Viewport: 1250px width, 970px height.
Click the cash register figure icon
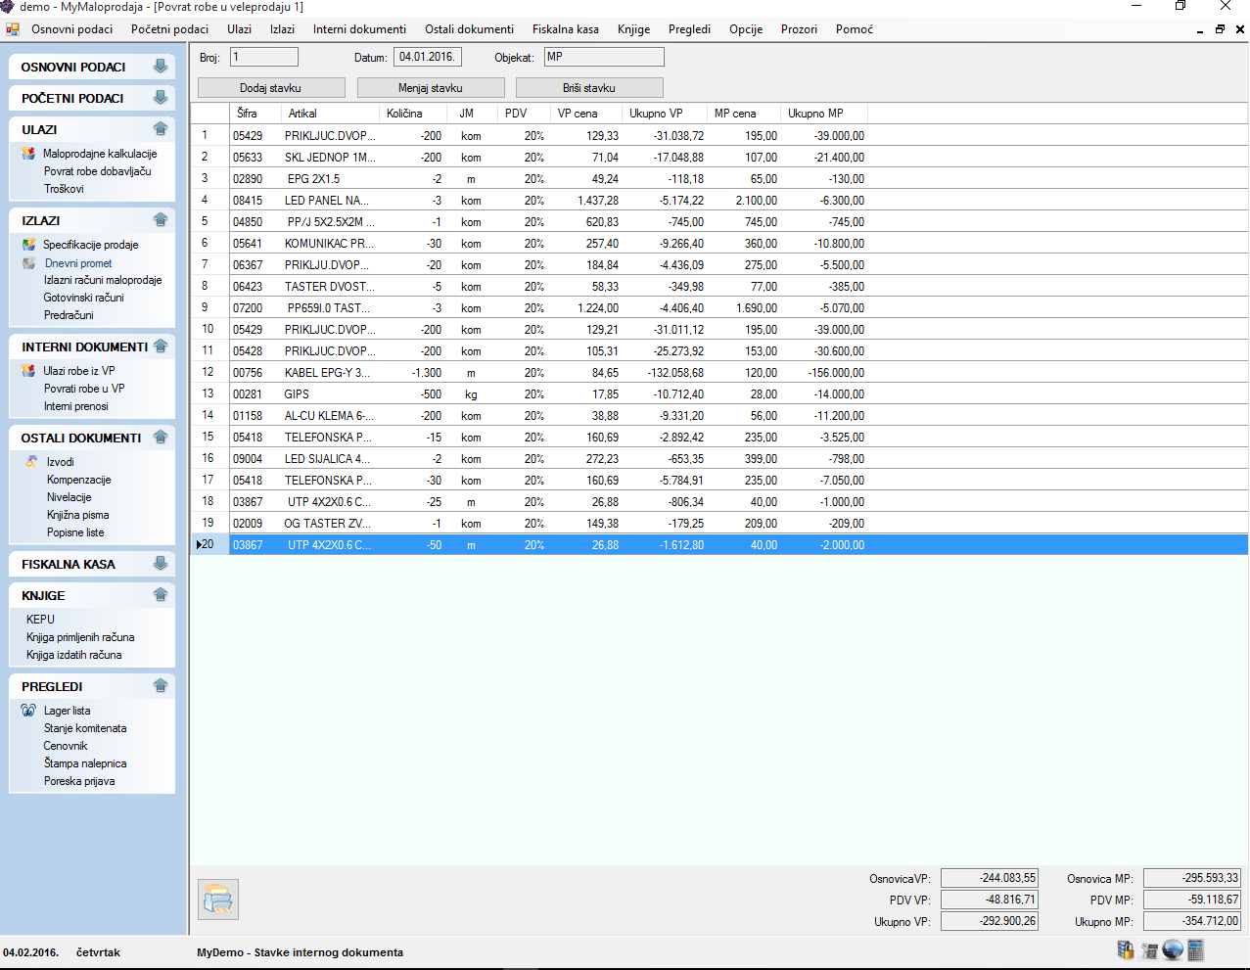[x=1149, y=949]
